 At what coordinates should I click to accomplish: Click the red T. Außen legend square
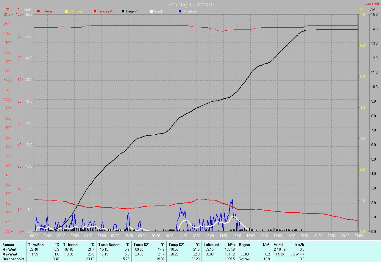38,11
